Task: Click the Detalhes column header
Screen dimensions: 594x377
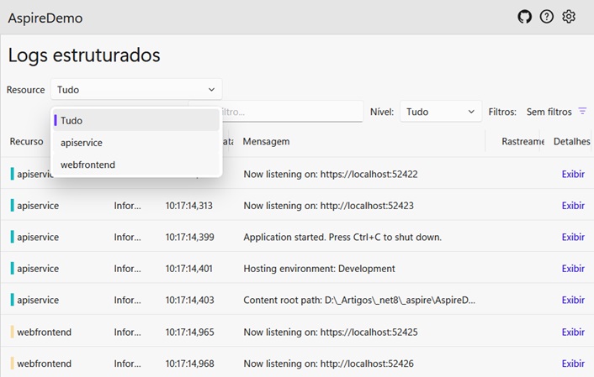Action: click(571, 141)
